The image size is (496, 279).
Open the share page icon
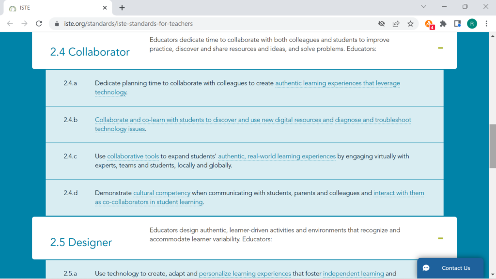click(396, 23)
